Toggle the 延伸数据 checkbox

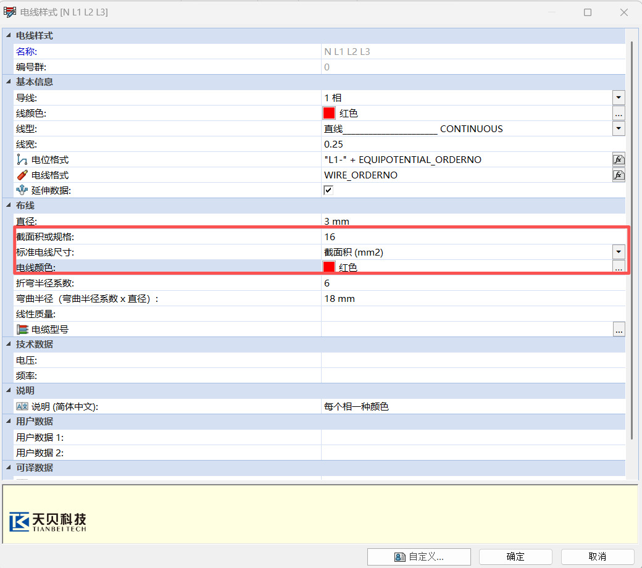click(328, 190)
